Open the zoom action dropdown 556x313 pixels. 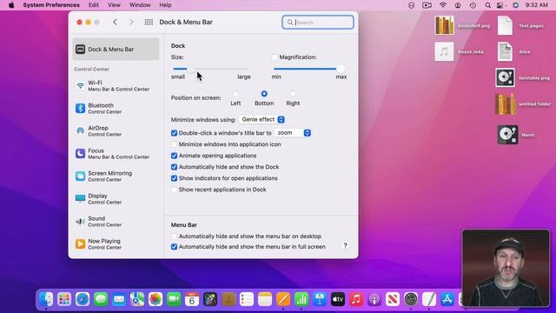(293, 133)
